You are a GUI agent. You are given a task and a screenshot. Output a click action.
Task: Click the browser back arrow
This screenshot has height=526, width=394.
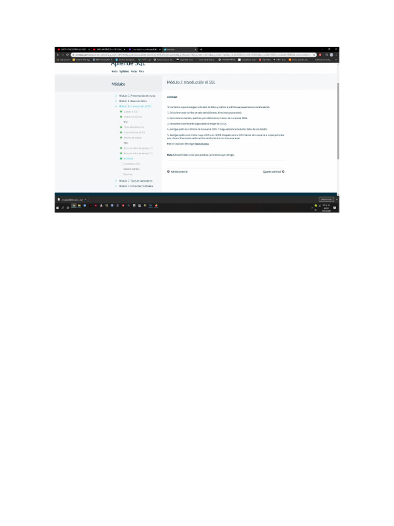click(x=58, y=54)
